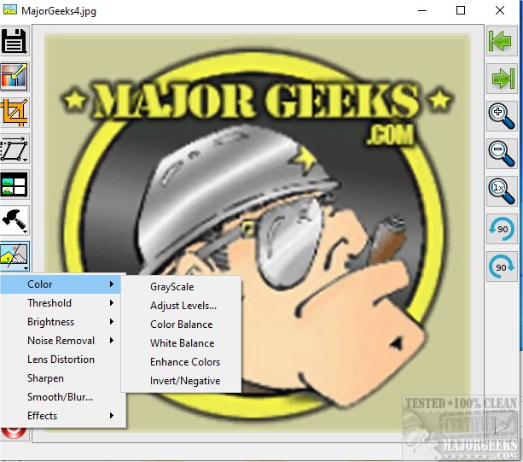Expand the Brightness submenu arrow
This screenshot has height=462, width=523.
[112, 322]
